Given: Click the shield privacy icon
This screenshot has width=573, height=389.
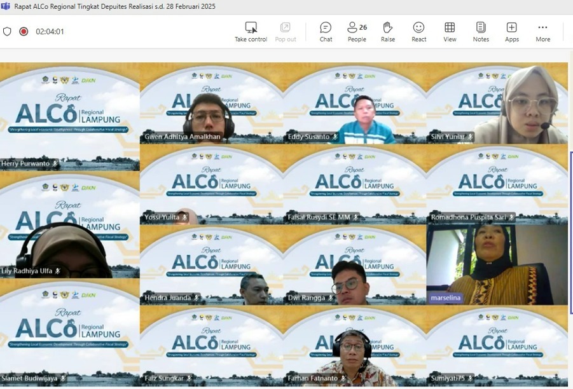Looking at the screenshot, I should 8,31.
